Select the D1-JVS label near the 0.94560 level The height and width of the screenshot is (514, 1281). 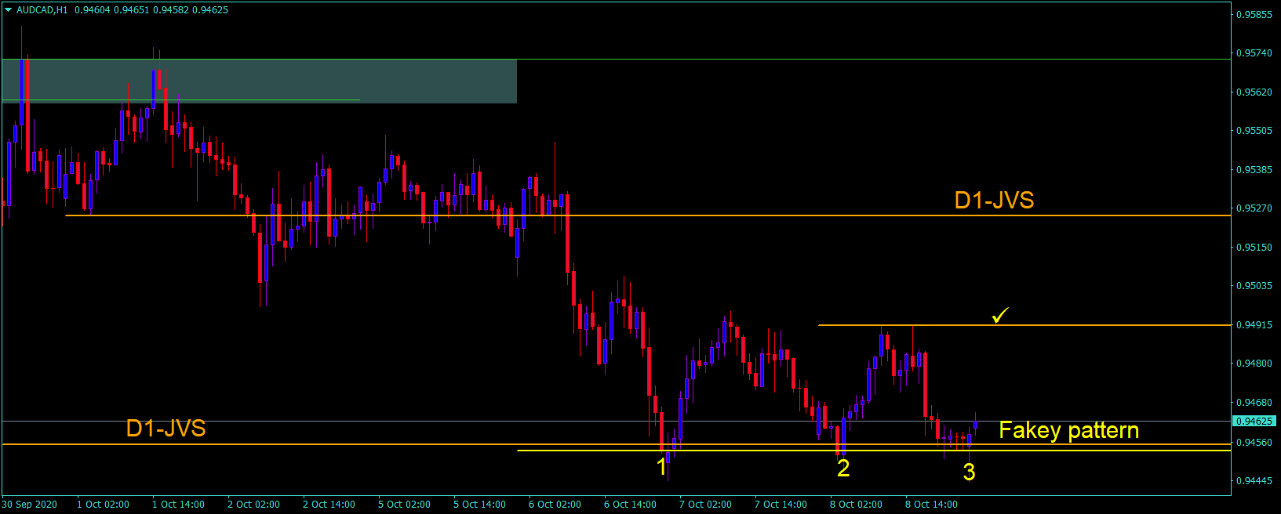pyautogui.click(x=166, y=429)
